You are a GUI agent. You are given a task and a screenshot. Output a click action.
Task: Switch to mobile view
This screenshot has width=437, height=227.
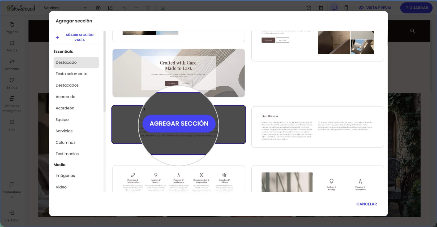point(346,8)
